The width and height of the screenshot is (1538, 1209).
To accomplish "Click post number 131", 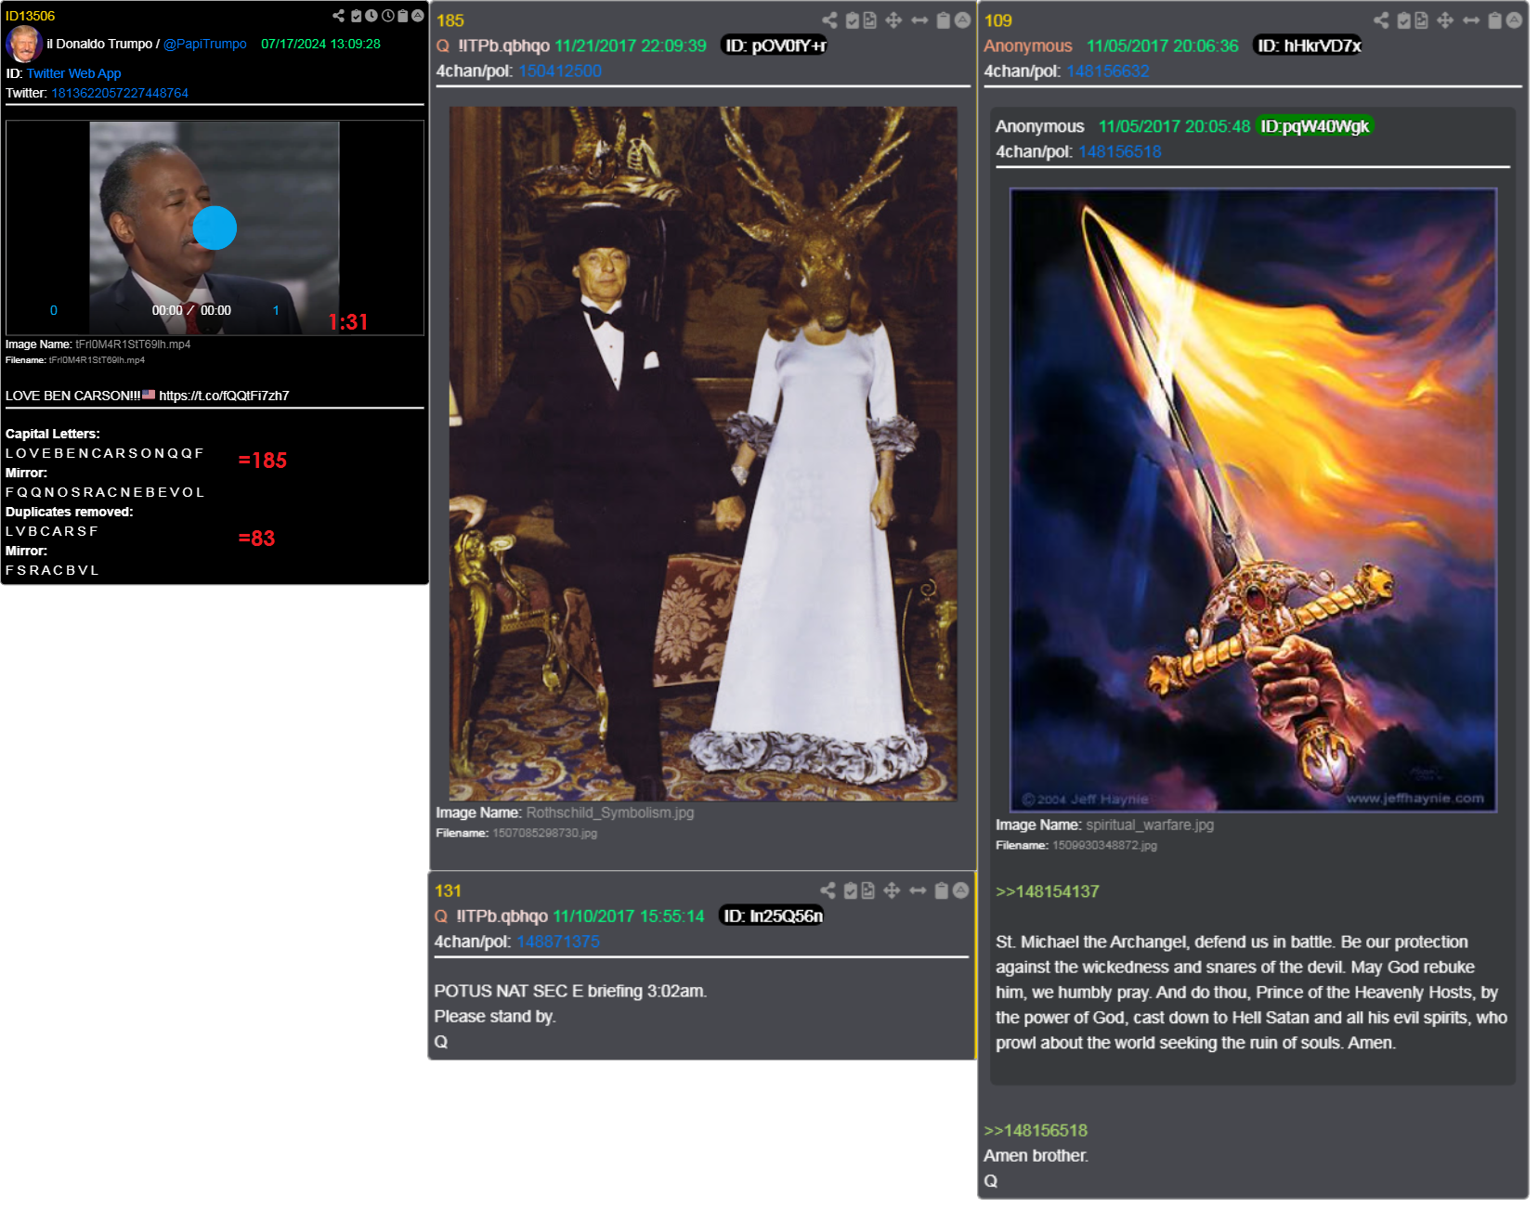I will point(448,890).
